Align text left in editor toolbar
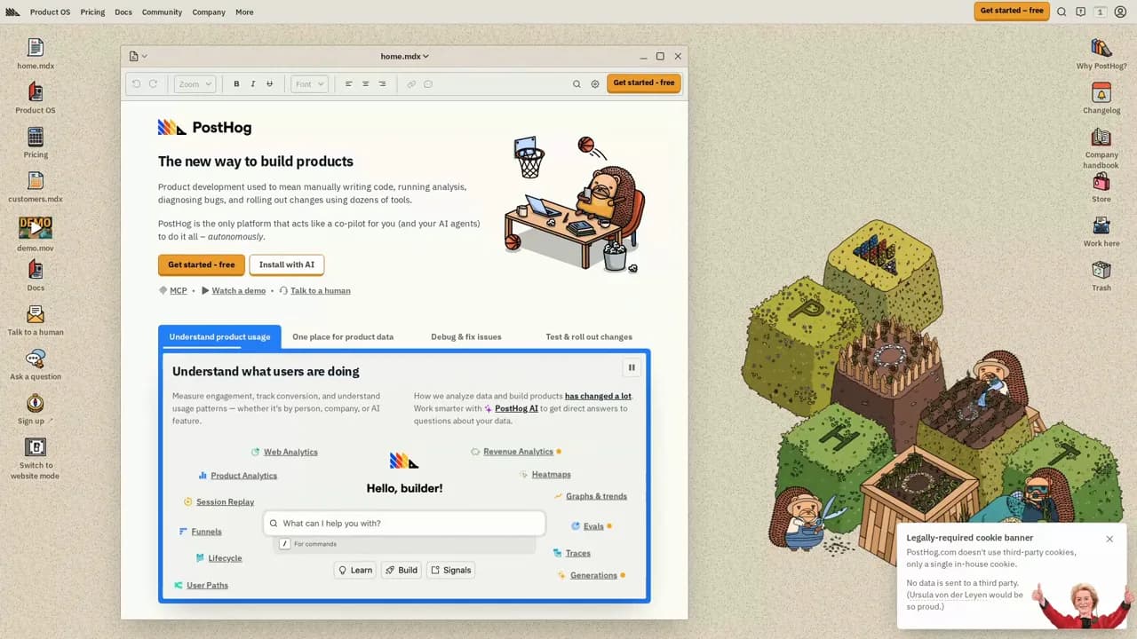This screenshot has width=1137, height=639. tap(348, 84)
